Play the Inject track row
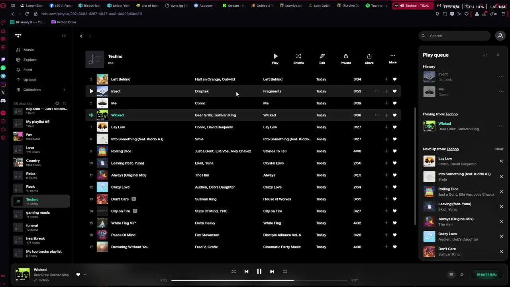510x287 pixels. tap(91, 91)
